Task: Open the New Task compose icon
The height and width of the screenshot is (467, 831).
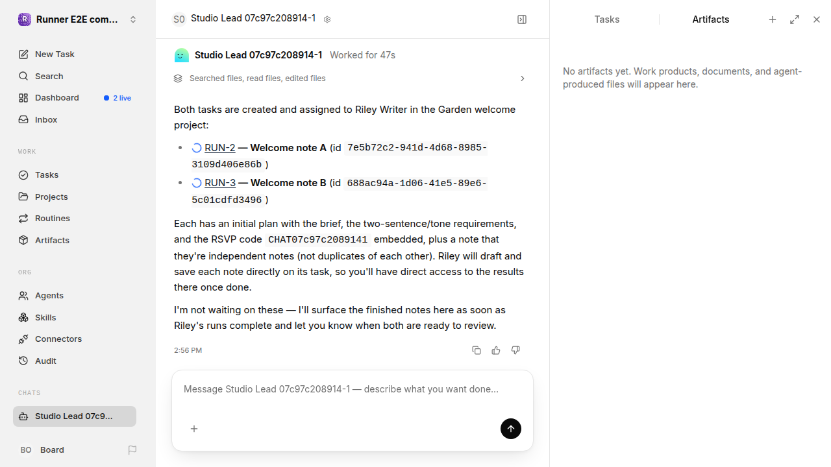Action: pos(23,54)
